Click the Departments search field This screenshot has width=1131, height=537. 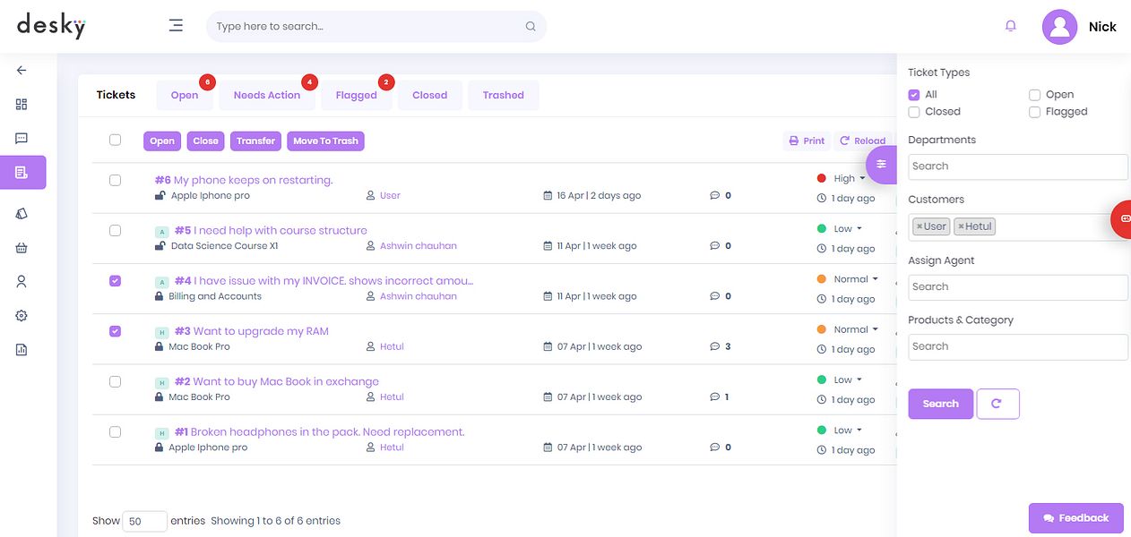tap(1018, 166)
